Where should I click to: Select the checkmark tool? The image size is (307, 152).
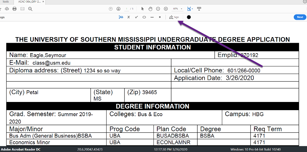[x=136, y=17]
